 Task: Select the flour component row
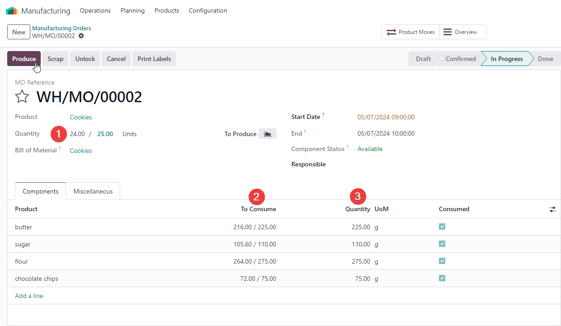(284, 261)
